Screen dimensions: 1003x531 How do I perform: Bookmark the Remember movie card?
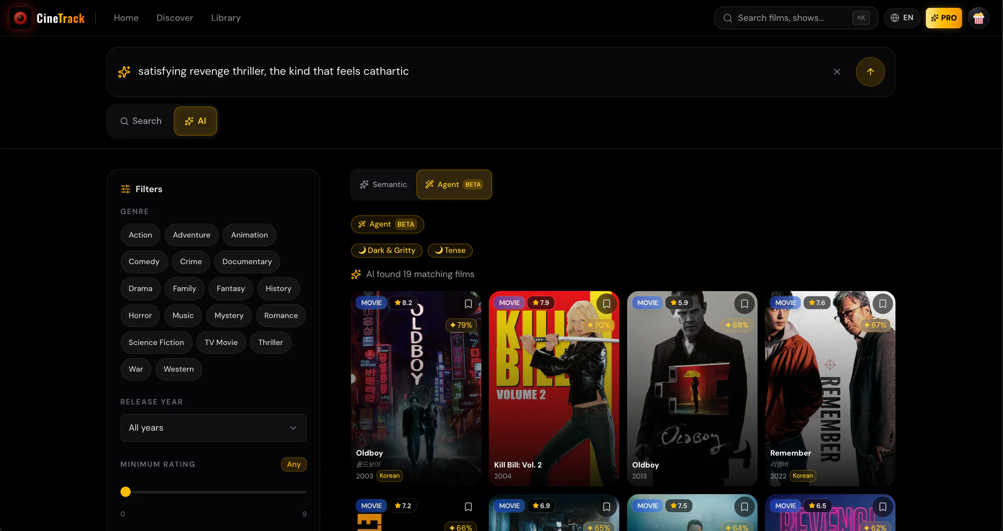pyautogui.click(x=882, y=304)
